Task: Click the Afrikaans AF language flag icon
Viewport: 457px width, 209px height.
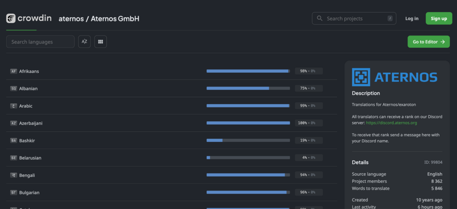Action: coord(14,71)
